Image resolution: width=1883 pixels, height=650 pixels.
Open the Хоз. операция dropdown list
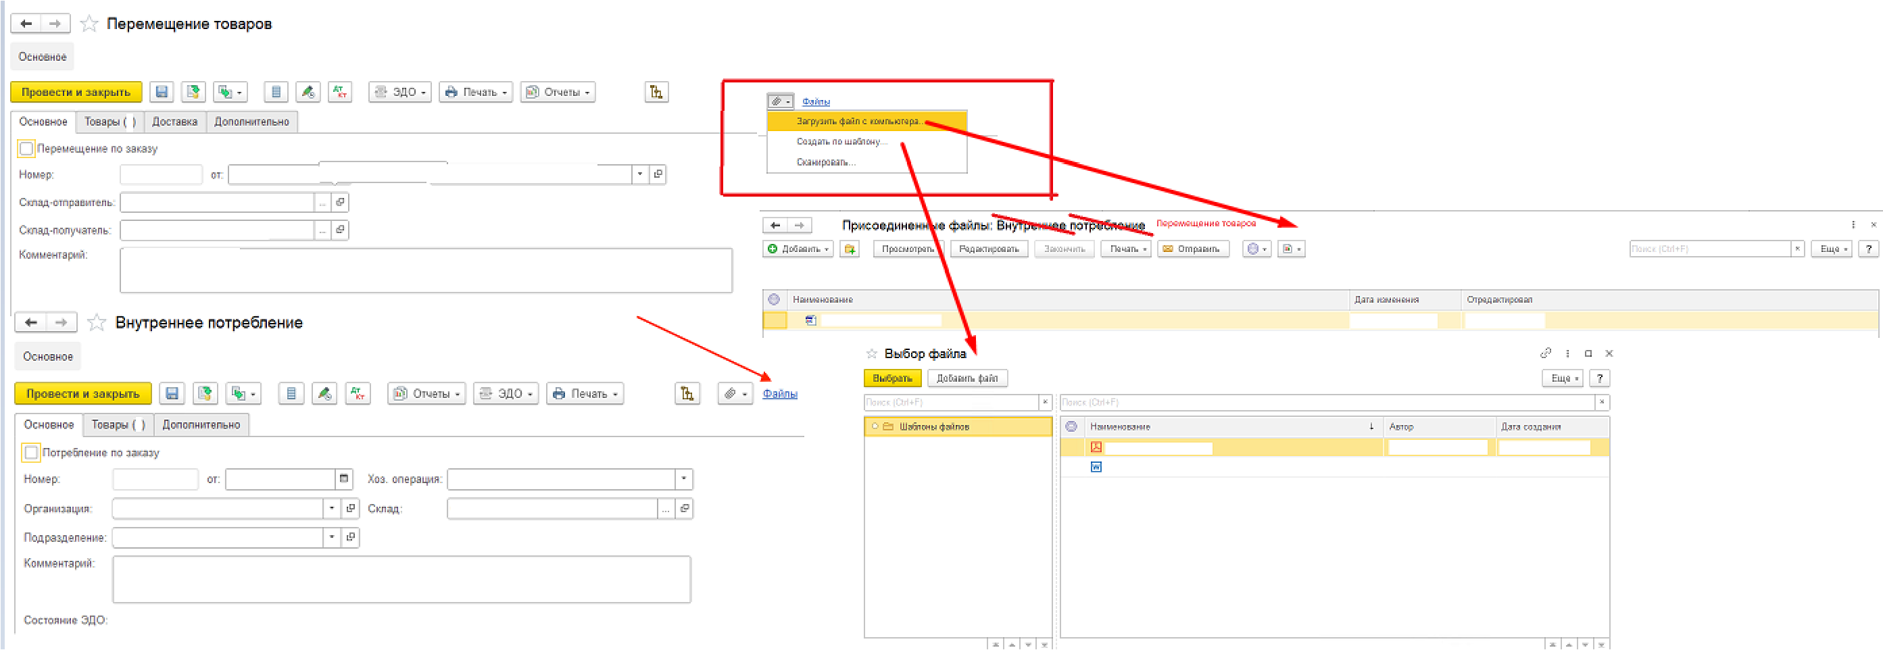(683, 479)
